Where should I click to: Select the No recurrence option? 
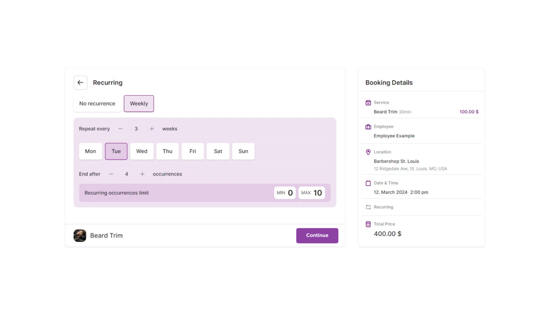coord(97,104)
